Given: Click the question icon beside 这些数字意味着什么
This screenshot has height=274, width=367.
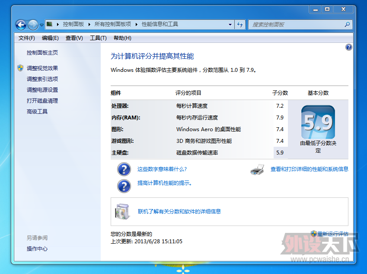Looking at the screenshot, I should coord(124,169).
